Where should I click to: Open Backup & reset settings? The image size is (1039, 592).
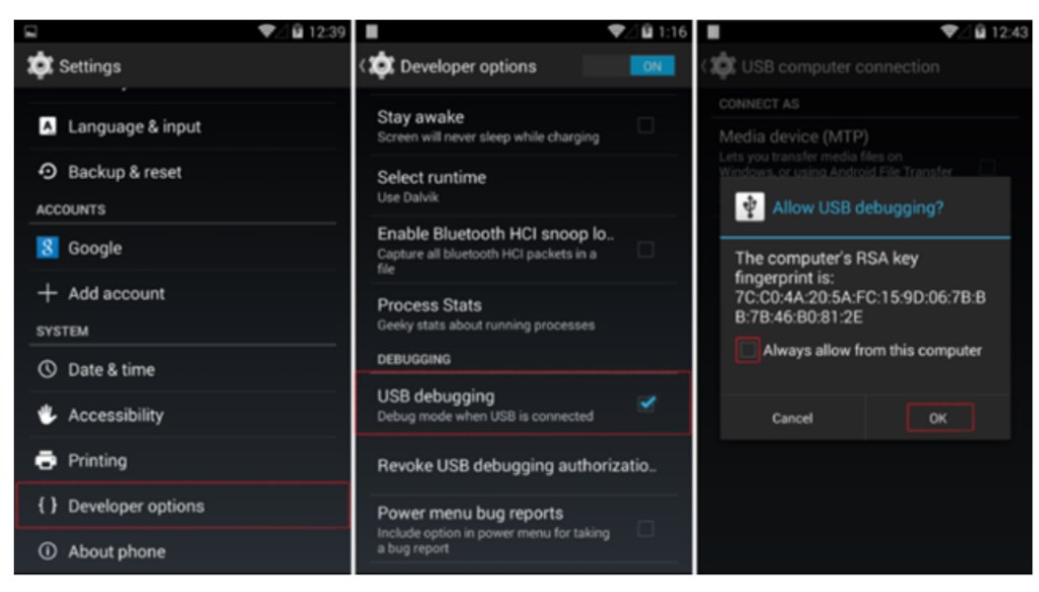point(183,171)
